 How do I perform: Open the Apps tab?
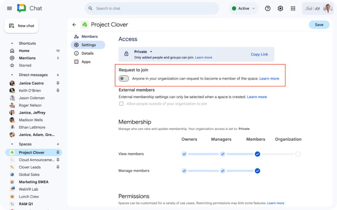[x=82, y=62]
